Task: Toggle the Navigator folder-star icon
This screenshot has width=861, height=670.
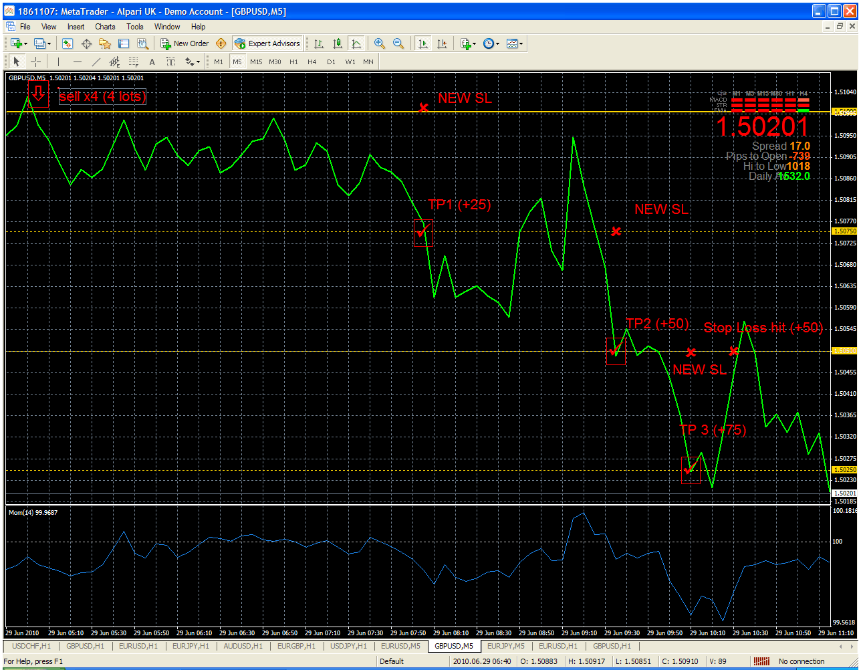Action: [x=105, y=43]
